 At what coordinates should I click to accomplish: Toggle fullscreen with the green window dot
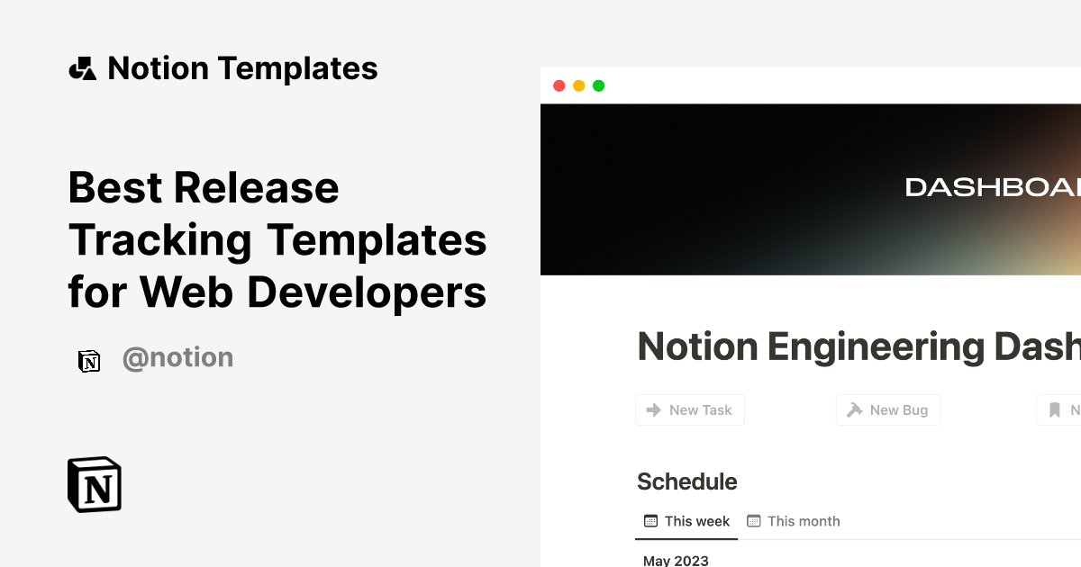tap(597, 85)
